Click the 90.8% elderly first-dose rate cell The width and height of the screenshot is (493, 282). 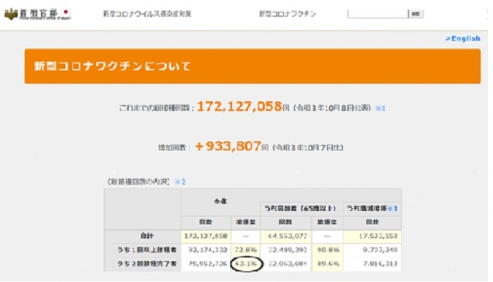326,250
